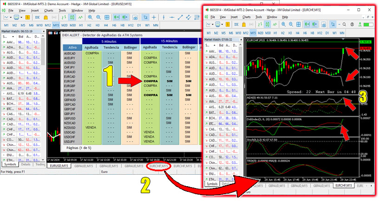Zoom out the chart in EURCHF window
Viewport: 381px width, 202px height.
coord(291,24)
